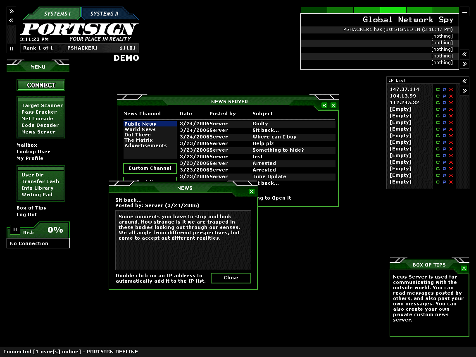Image resolution: width=476 pixels, height=357 pixels.
Task: Click the double-right arrow below Global Network Spy
Action: coord(464,64)
